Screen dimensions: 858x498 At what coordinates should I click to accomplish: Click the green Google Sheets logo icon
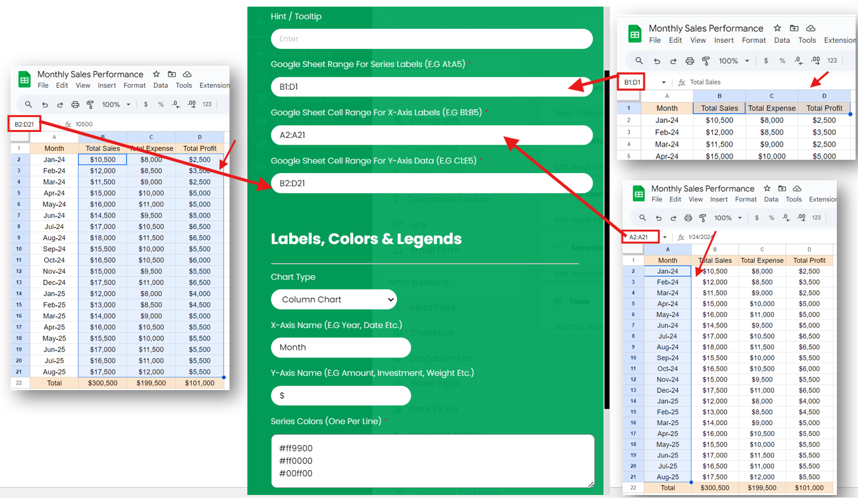635,33
